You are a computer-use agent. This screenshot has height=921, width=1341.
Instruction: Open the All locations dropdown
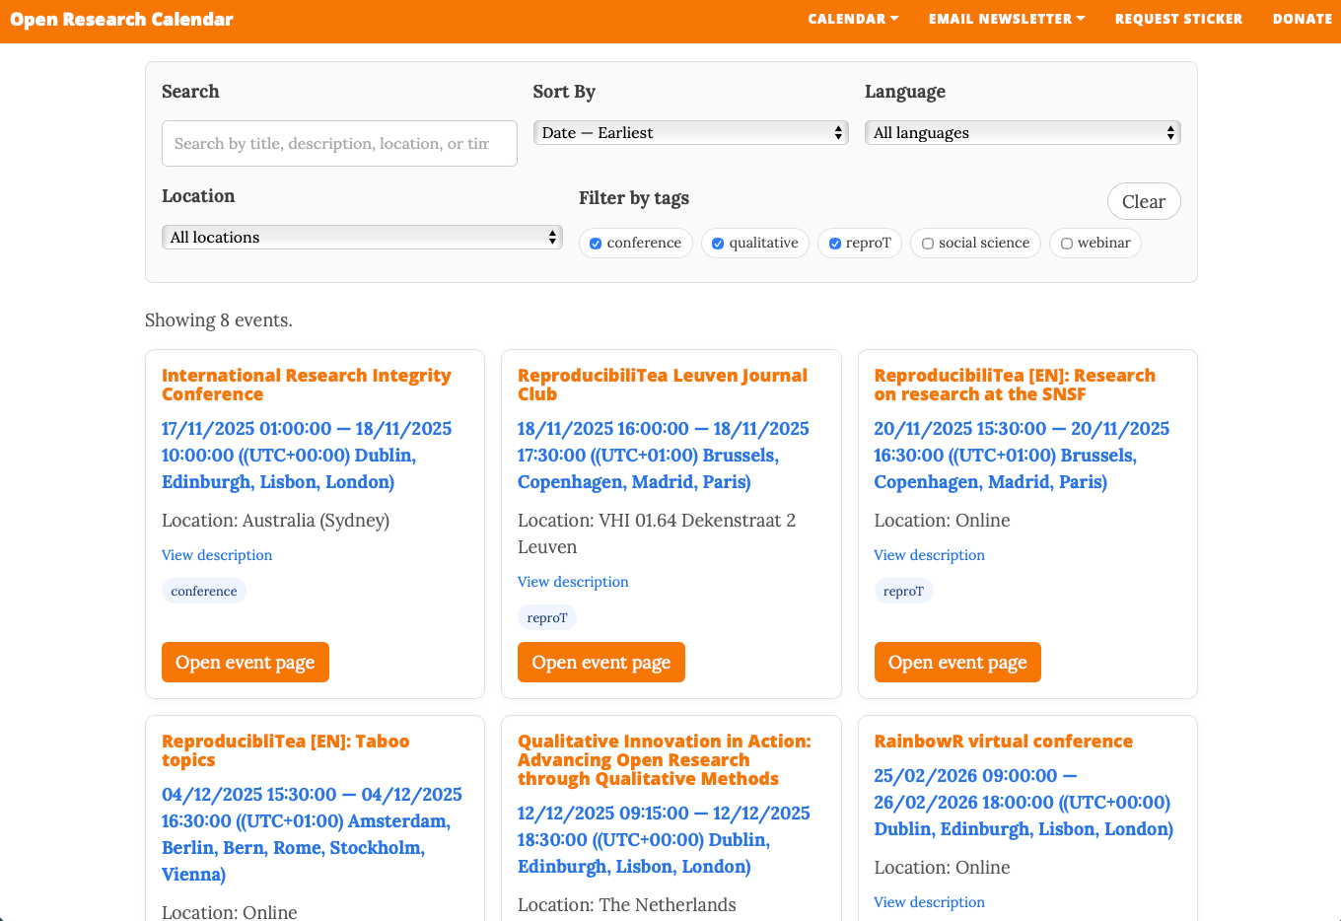pos(362,238)
